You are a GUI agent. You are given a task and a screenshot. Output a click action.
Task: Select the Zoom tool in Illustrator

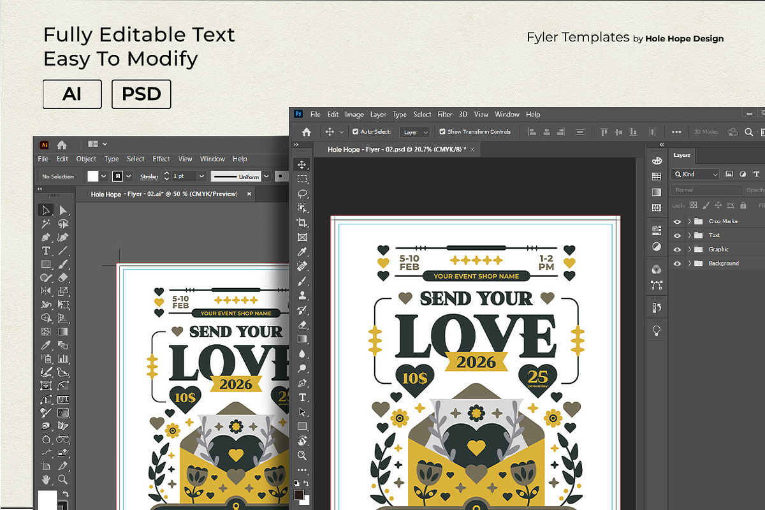coord(63,479)
